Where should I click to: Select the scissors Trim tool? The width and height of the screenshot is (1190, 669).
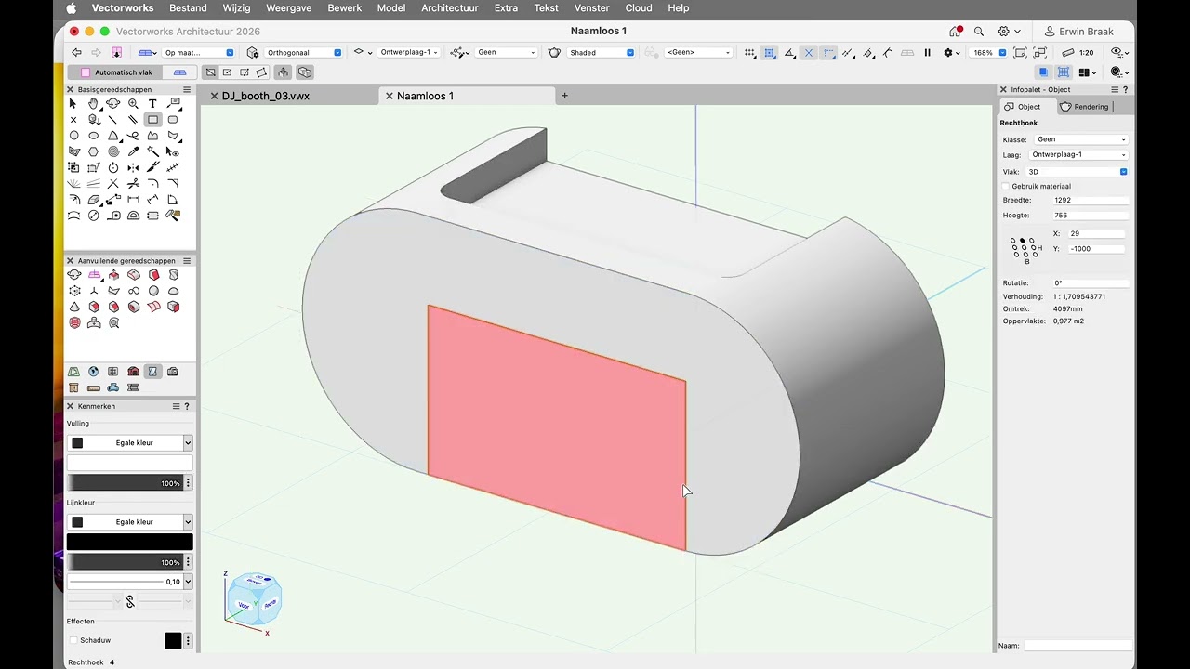coord(133,183)
